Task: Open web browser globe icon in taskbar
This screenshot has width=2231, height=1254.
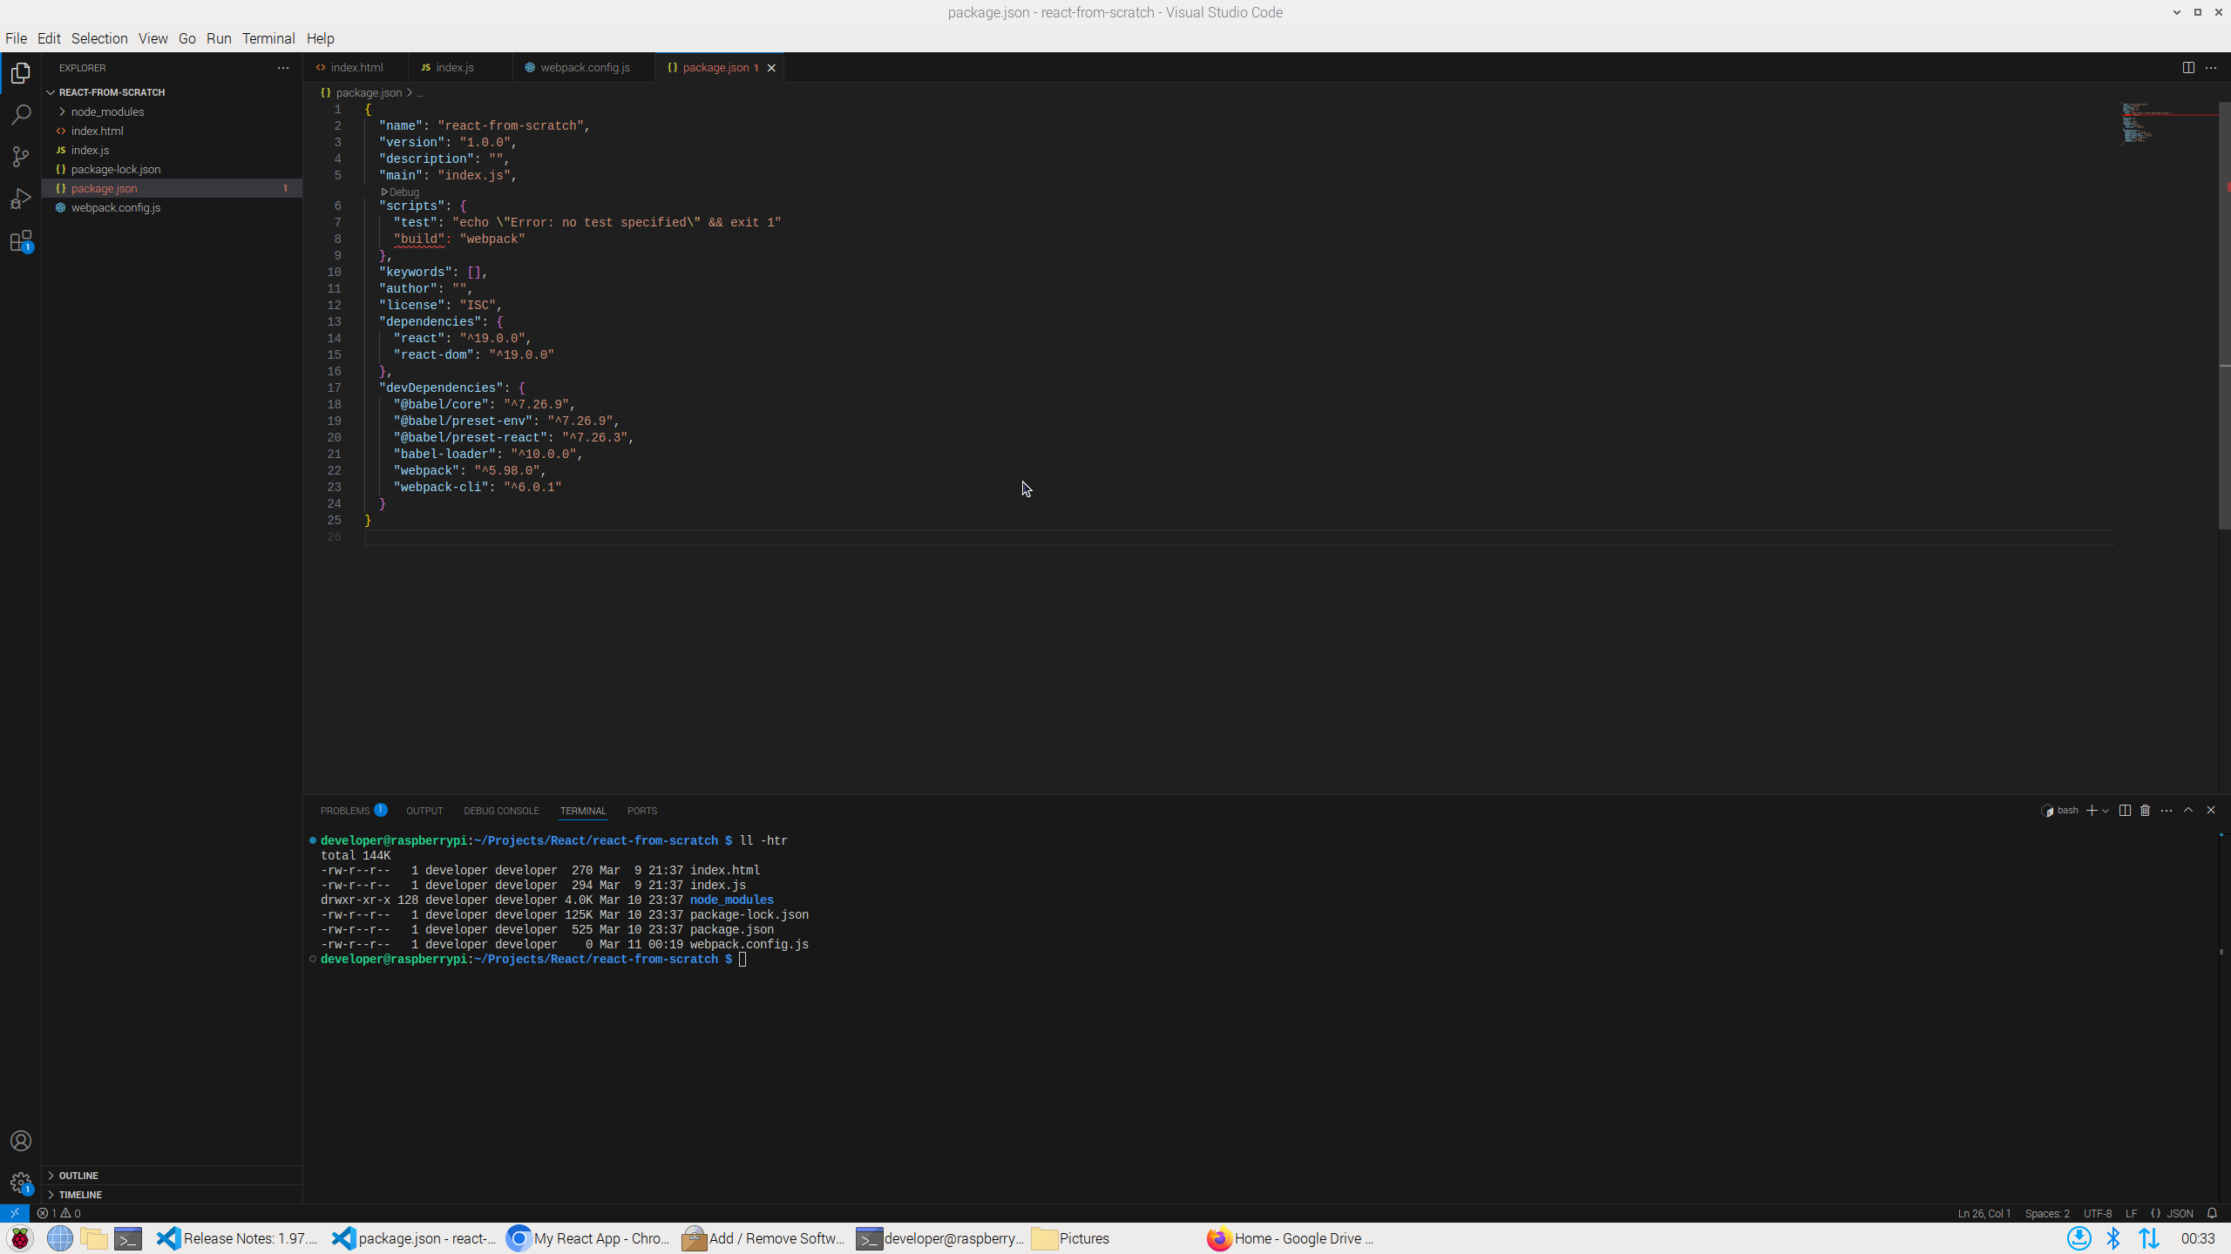Action: (x=60, y=1238)
